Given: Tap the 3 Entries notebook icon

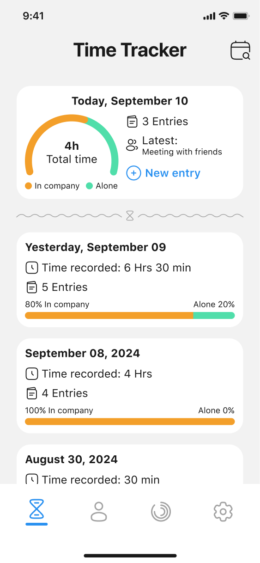Looking at the screenshot, I should 132,122.
